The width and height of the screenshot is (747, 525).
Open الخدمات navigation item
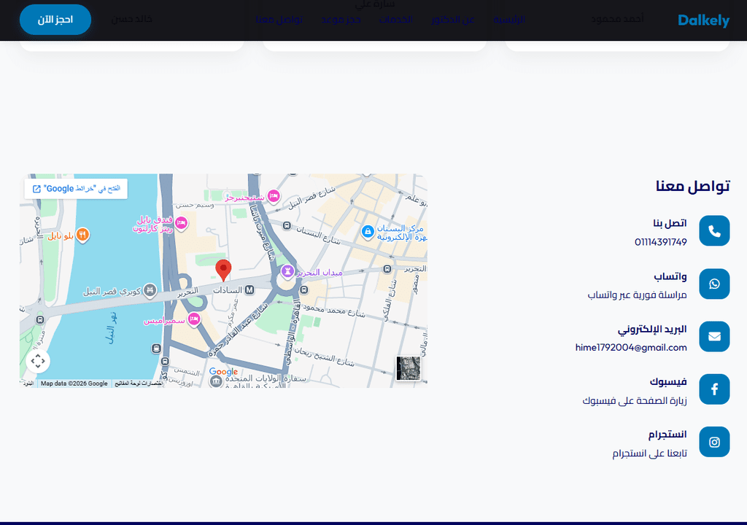tap(396, 20)
